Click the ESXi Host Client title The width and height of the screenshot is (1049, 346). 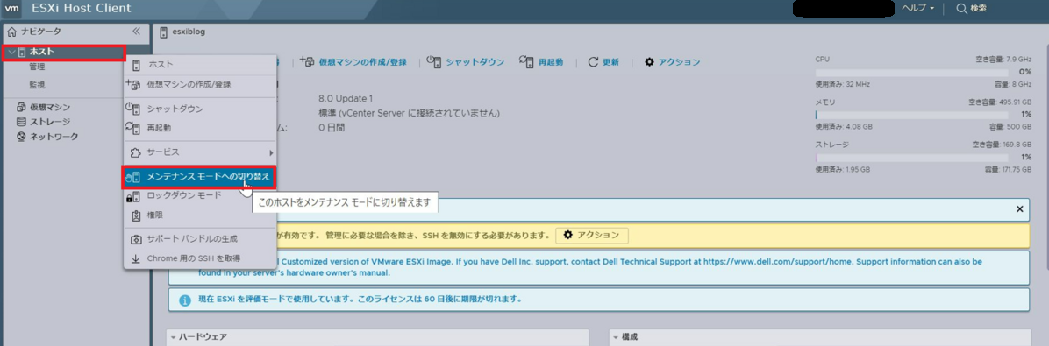coord(82,9)
